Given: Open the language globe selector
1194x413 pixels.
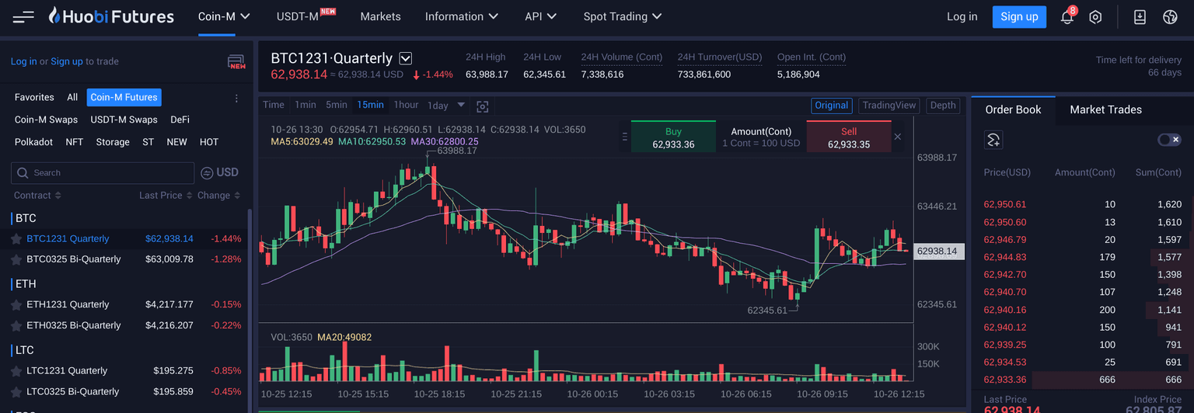Looking at the screenshot, I should [x=1171, y=17].
